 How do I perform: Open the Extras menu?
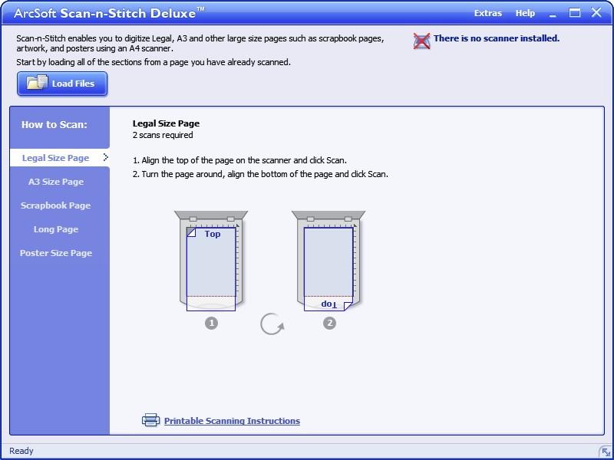click(487, 13)
